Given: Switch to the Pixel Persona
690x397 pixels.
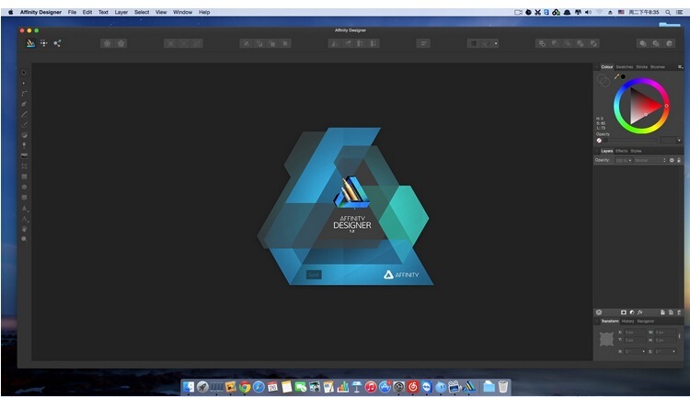Looking at the screenshot, I should coord(44,43).
